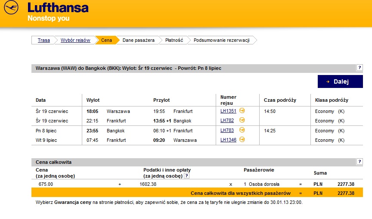Click date Wt 9 lipiec
Screen dimensions: 372x219
click(46, 140)
